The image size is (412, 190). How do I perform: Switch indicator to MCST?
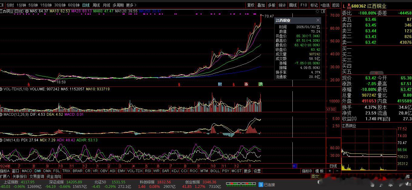click(x=236, y=171)
